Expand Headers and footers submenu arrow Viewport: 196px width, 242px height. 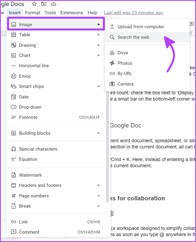coord(99,185)
